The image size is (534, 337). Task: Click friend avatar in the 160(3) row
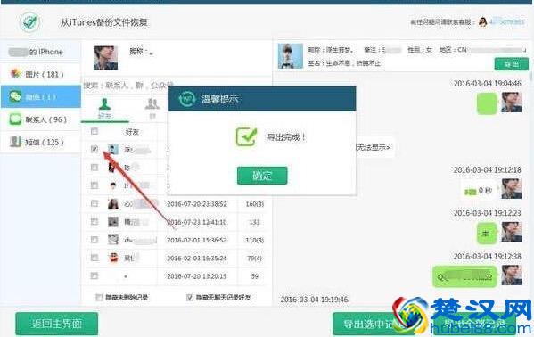point(113,203)
